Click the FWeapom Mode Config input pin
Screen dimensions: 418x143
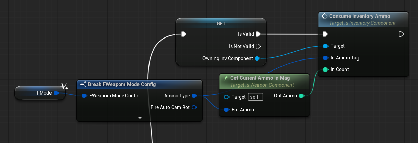pyautogui.click(x=84, y=96)
